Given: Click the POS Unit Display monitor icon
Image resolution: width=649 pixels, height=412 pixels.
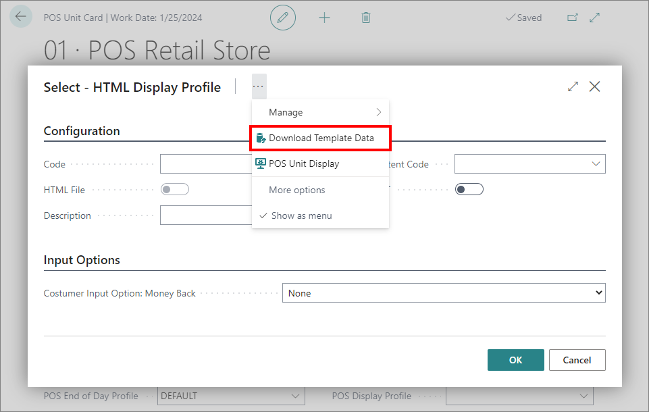Looking at the screenshot, I should pyautogui.click(x=261, y=163).
